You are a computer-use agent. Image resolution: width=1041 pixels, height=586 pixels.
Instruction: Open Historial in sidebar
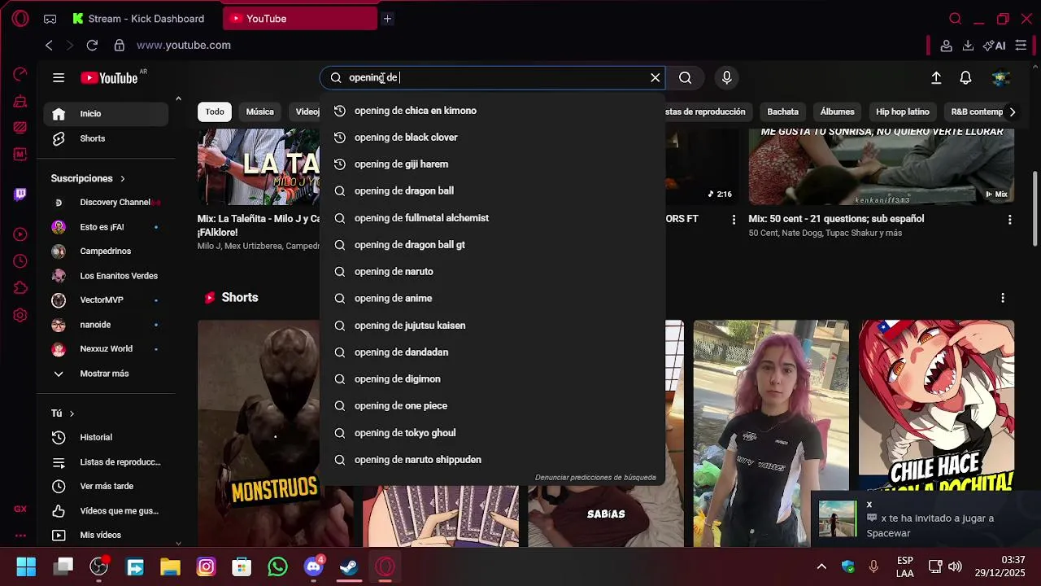(x=106, y=437)
